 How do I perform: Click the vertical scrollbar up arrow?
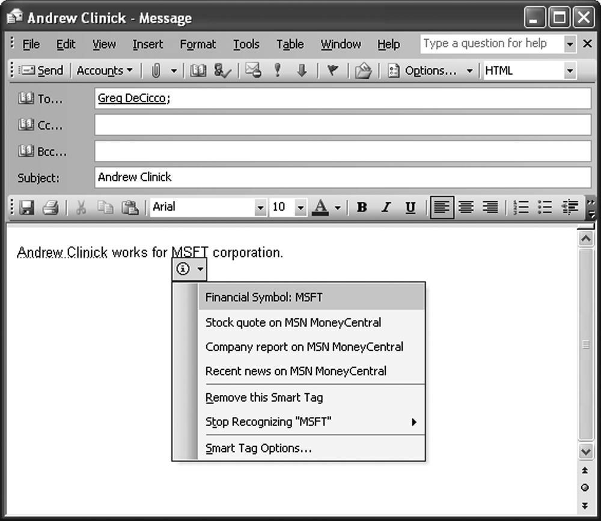coord(585,239)
